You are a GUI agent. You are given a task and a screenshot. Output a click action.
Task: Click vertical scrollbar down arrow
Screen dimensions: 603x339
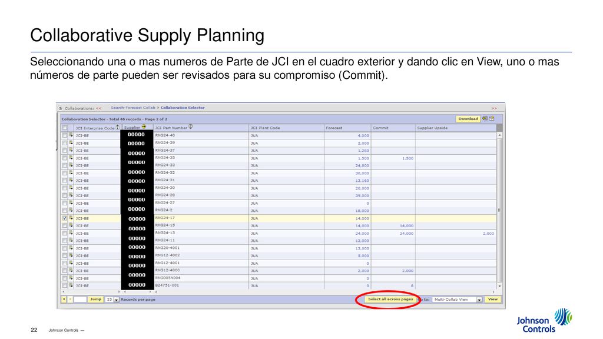(499, 286)
